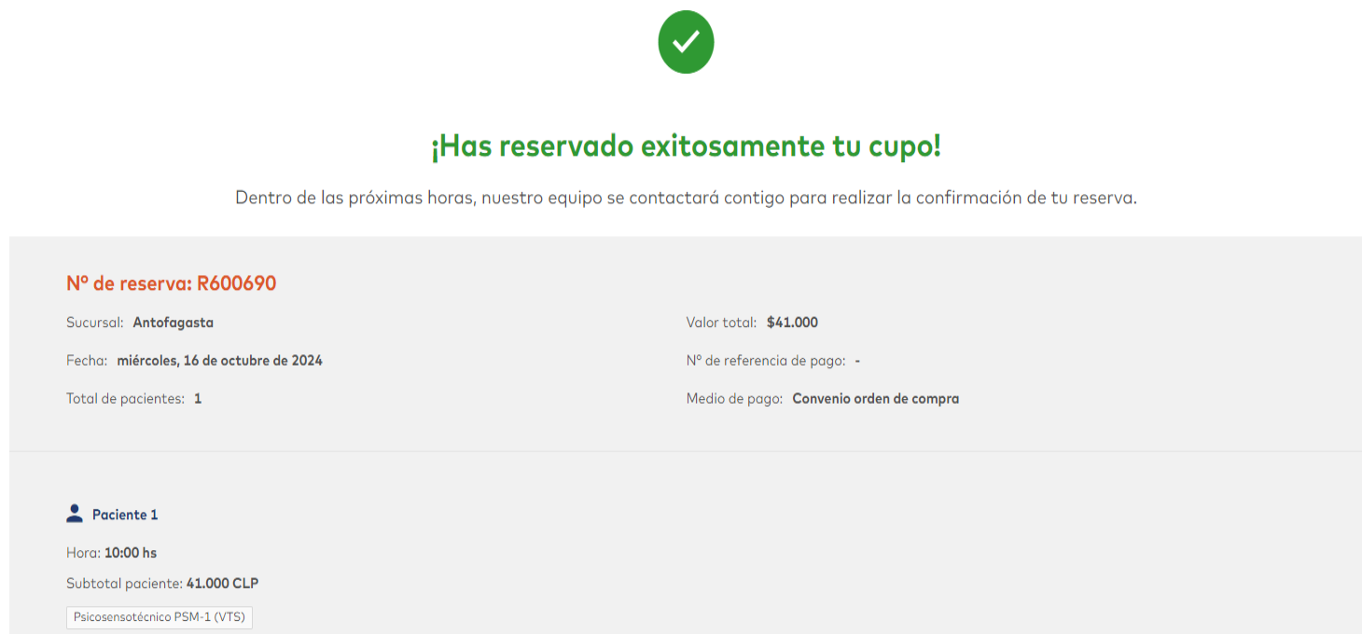This screenshot has height=634, width=1362.
Task: Click "Convenio orden de compra" payment method
Action: 875,399
